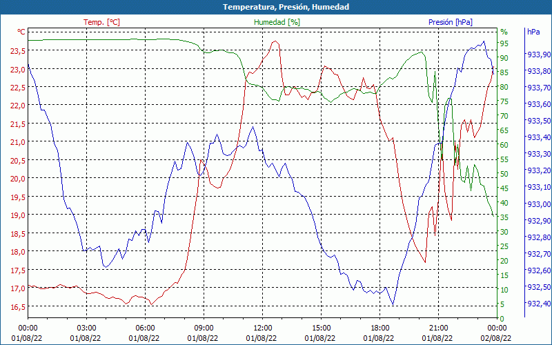
Task: Click the green '%' axis unit label
Action: pyautogui.click(x=504, y=32)
